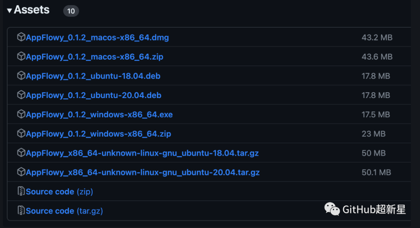Click package icon beside windows-x86_64.zip

click(x=21, y=133)
